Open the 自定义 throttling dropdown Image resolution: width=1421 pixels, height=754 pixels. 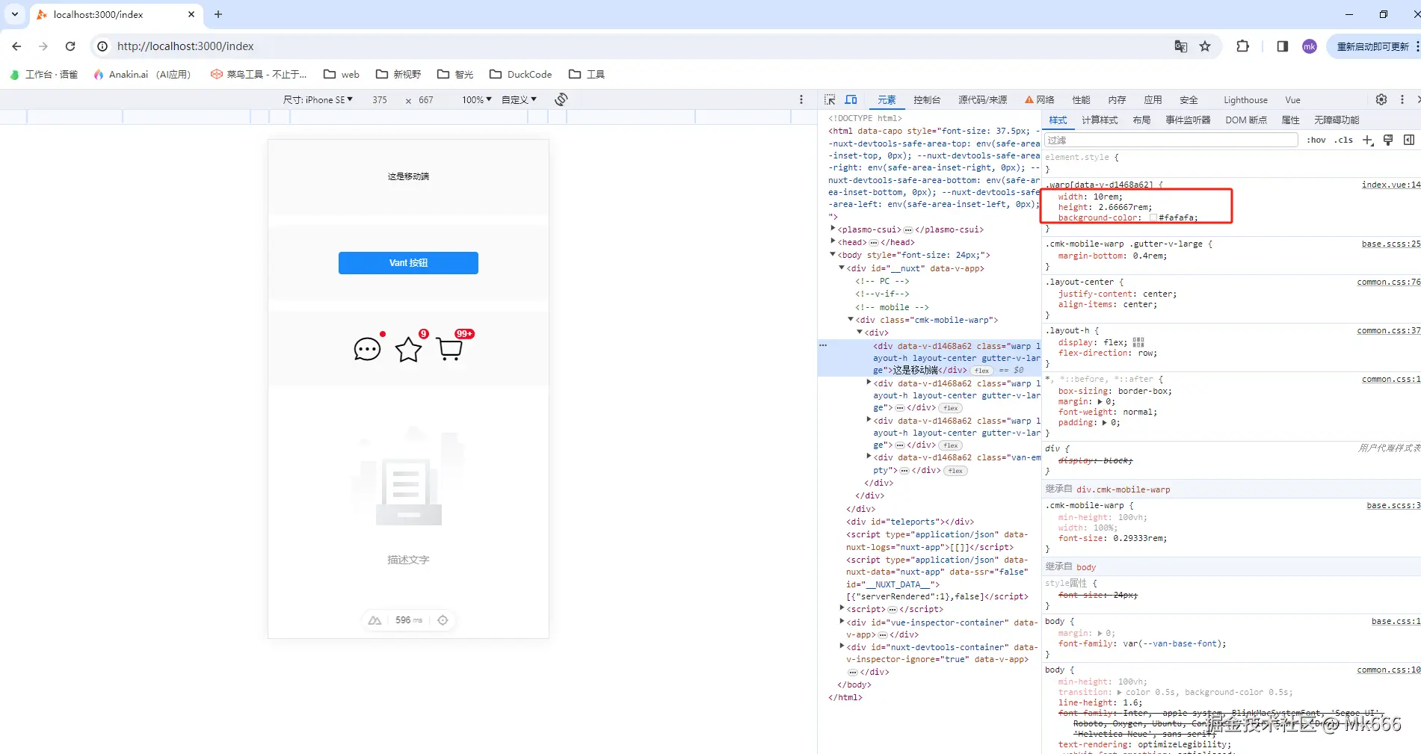[x=520, y=99]
